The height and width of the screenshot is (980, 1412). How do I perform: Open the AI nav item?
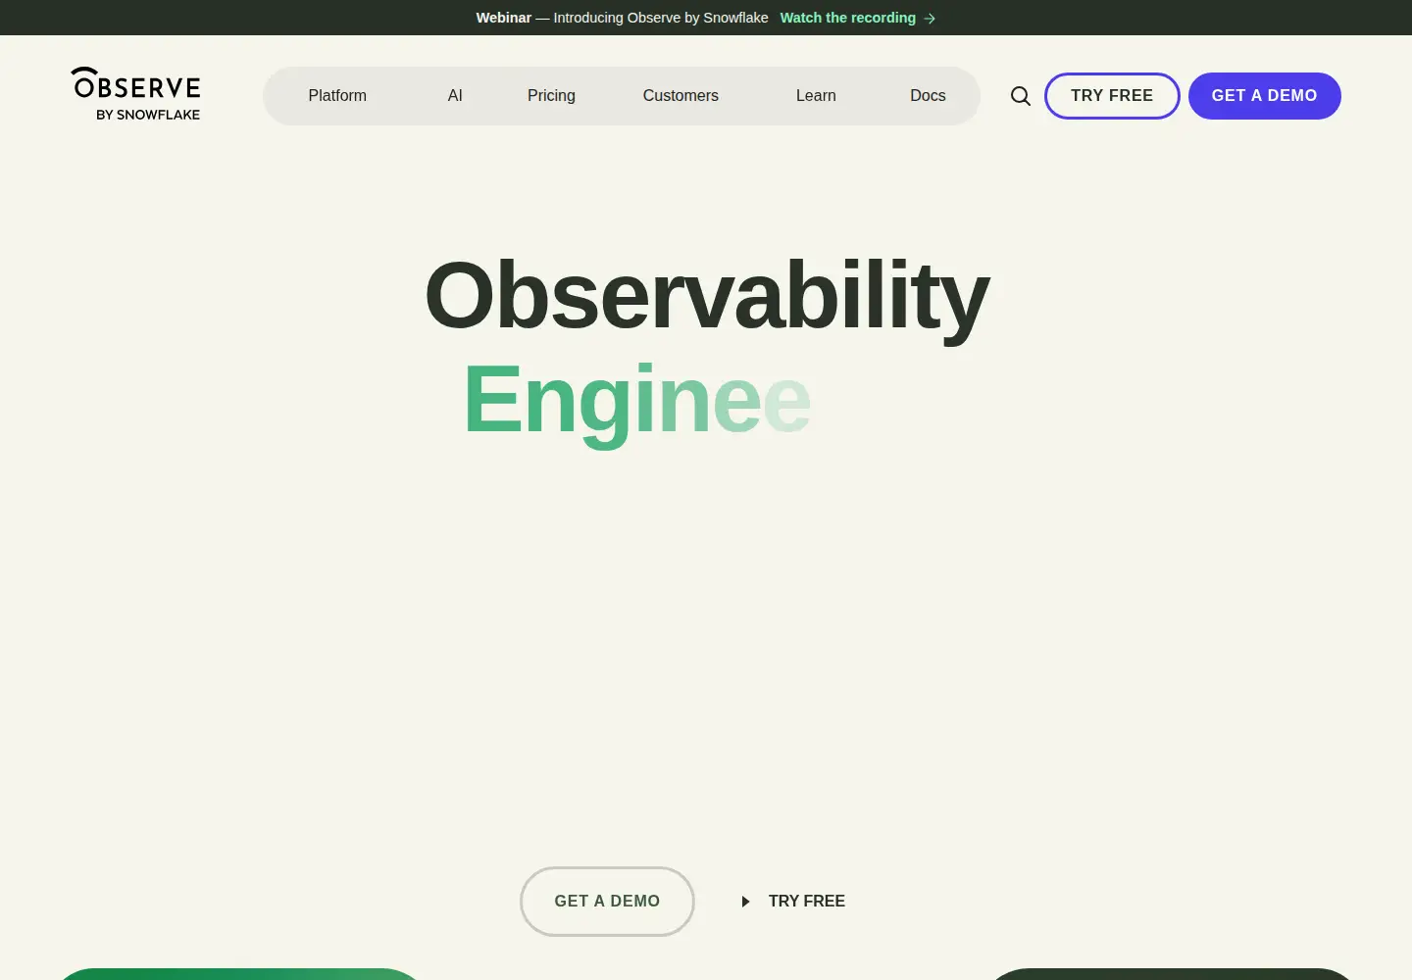[x=455, y=96]
